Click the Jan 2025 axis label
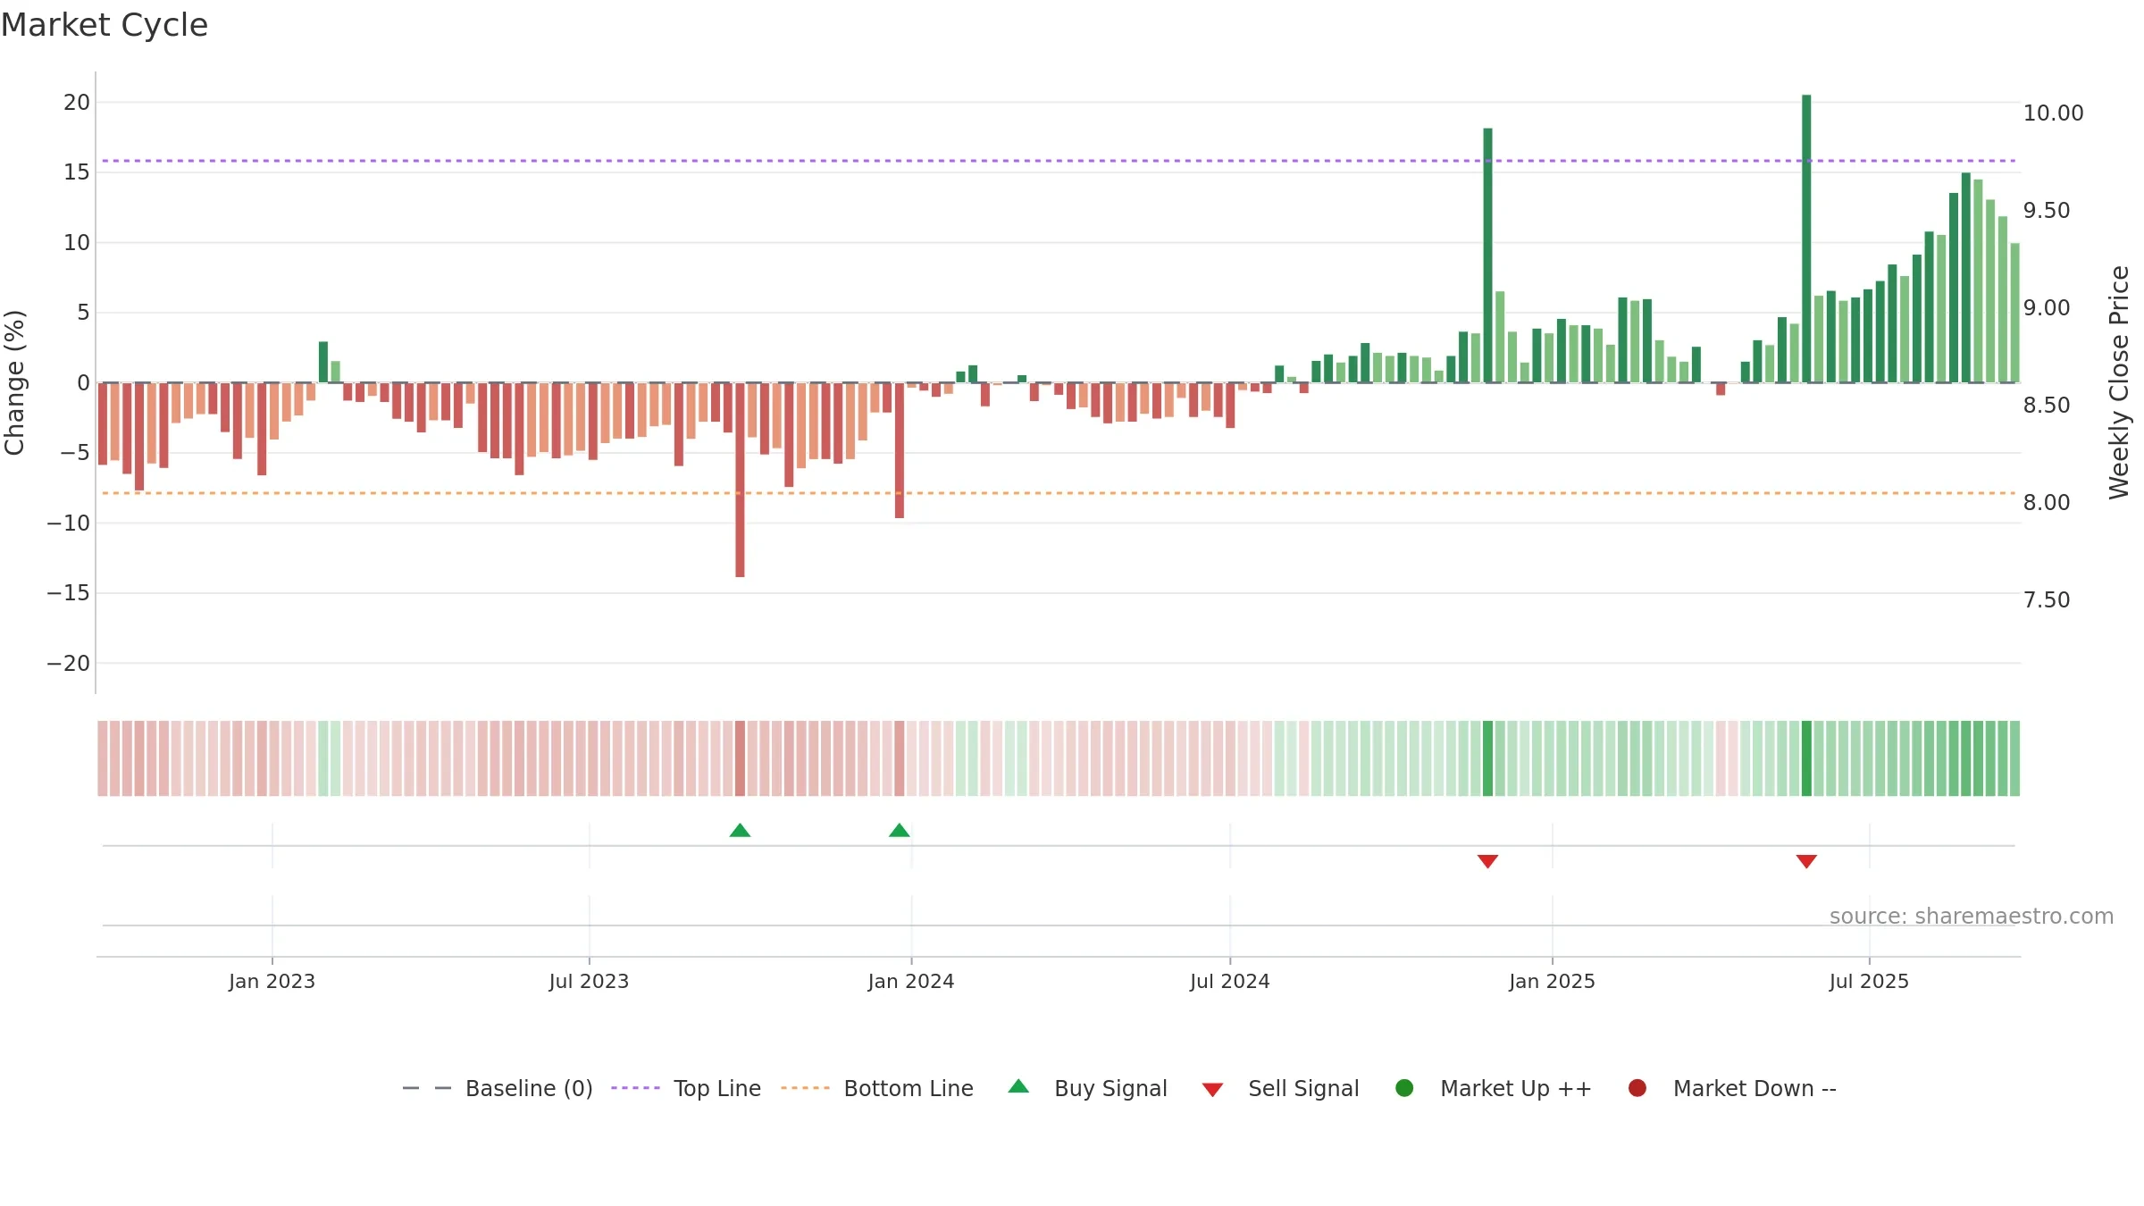Image resolution: width=2144 pixels, height=1206 pixels. click(x=1552, y=981)
